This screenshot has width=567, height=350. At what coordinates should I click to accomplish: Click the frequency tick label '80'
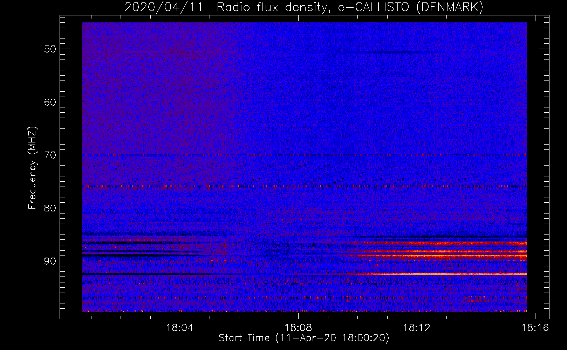[x=50, y=208]
